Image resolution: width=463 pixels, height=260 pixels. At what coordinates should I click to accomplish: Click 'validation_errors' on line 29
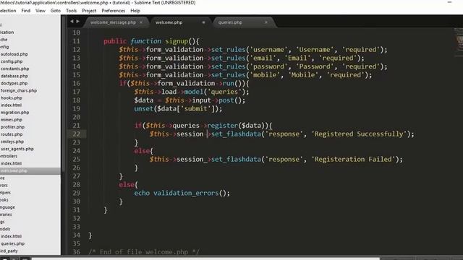coord(186,193)
